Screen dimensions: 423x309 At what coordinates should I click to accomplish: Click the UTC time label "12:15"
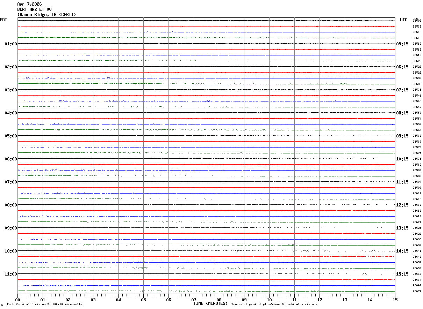pyautogui.click(x=402, y=205)
